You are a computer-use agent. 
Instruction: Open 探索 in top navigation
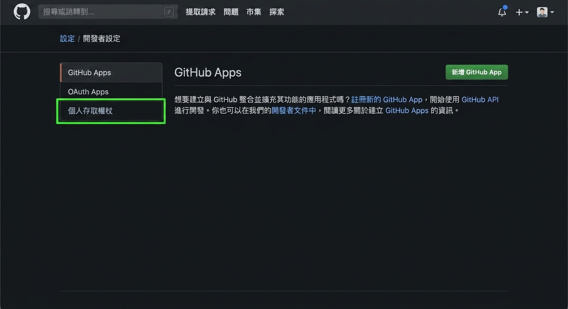(x=277, y=12)
